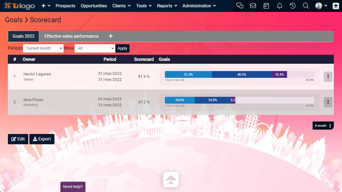Open search with the magnifier icon

306,5
